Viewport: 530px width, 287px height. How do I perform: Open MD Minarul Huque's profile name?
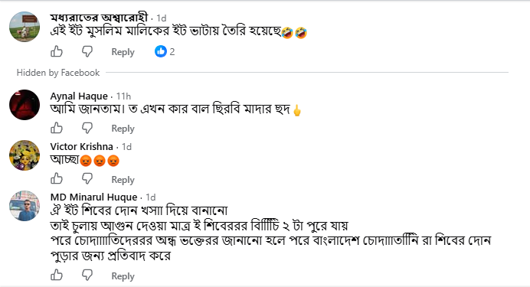93,197
